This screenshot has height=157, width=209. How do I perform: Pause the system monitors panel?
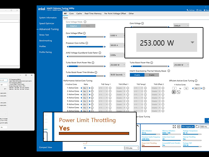pyautogui.click(x=179, y=127)
